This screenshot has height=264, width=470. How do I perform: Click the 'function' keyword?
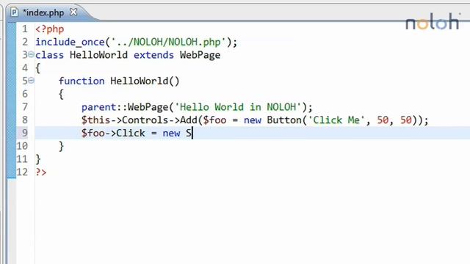82,81
